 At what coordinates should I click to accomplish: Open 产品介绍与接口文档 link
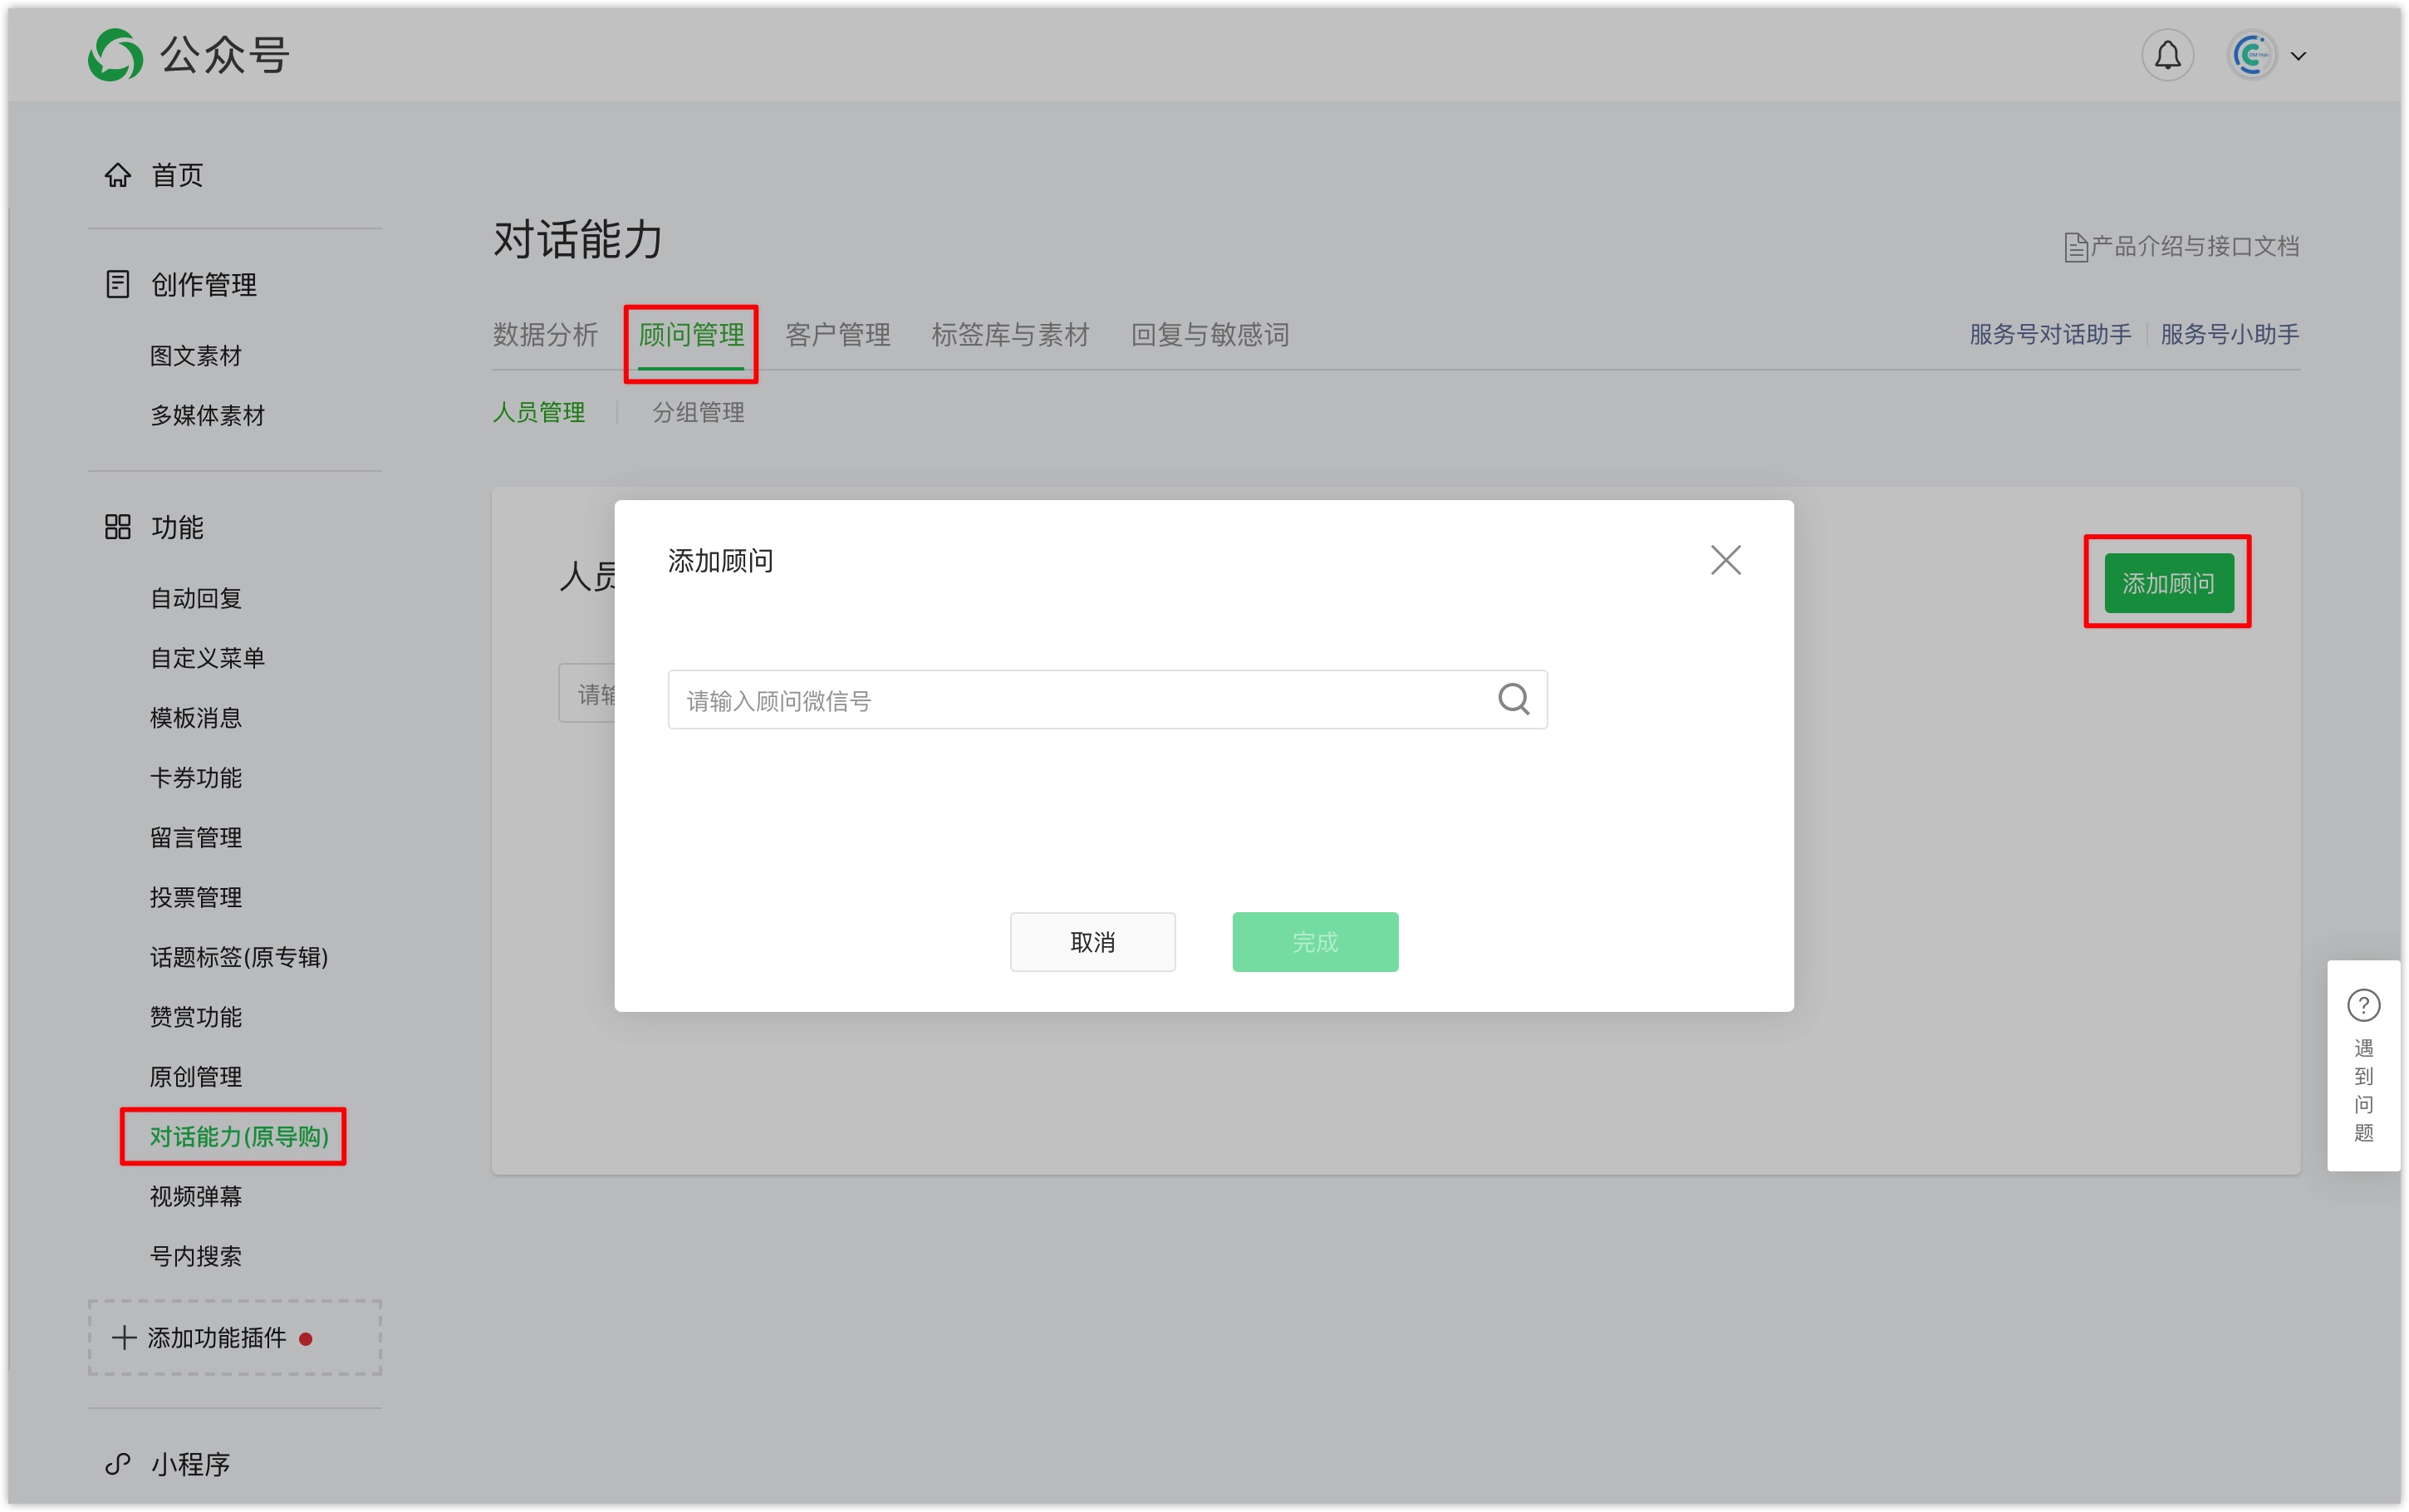tap(2194, 246)
